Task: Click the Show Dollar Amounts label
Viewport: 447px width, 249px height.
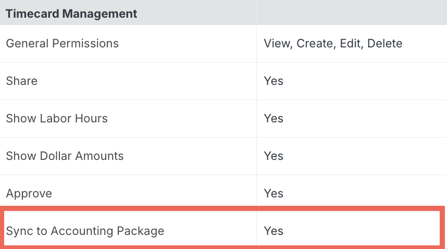Action: [65, 156]
